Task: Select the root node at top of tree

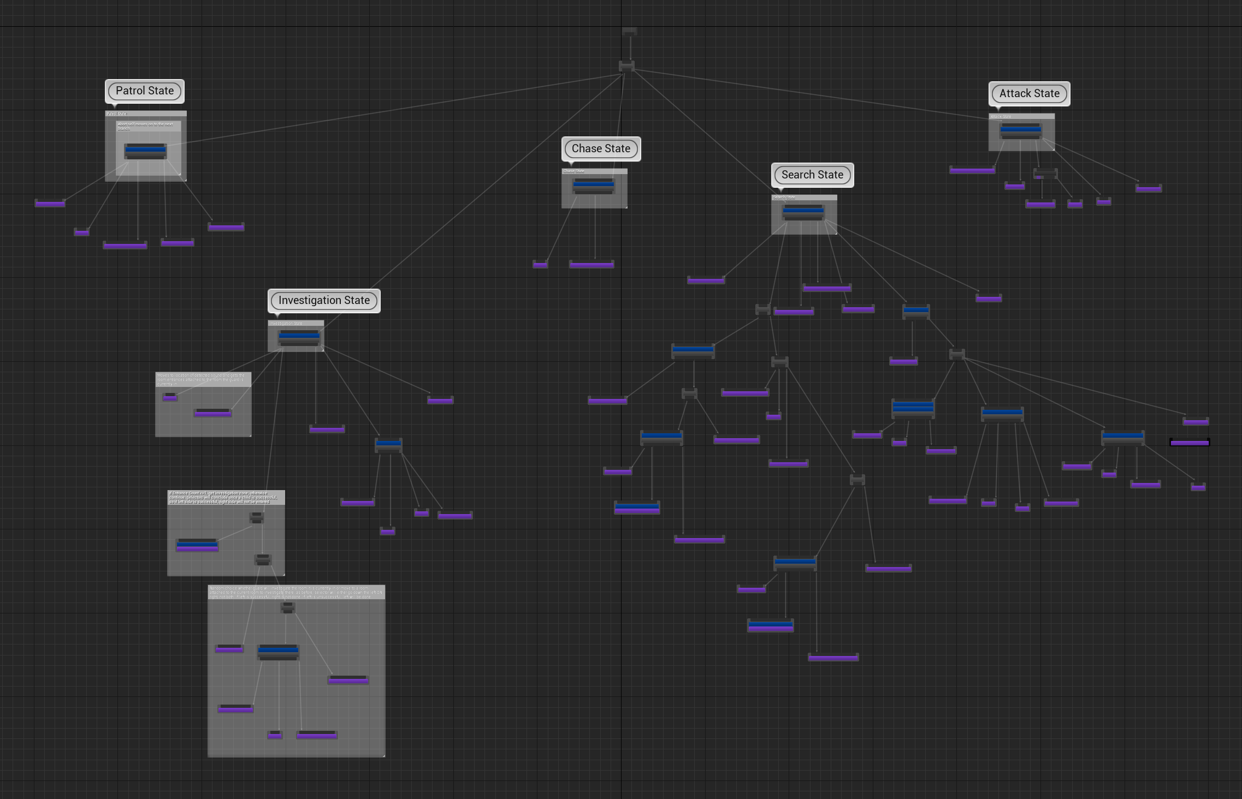Action: 629,32
